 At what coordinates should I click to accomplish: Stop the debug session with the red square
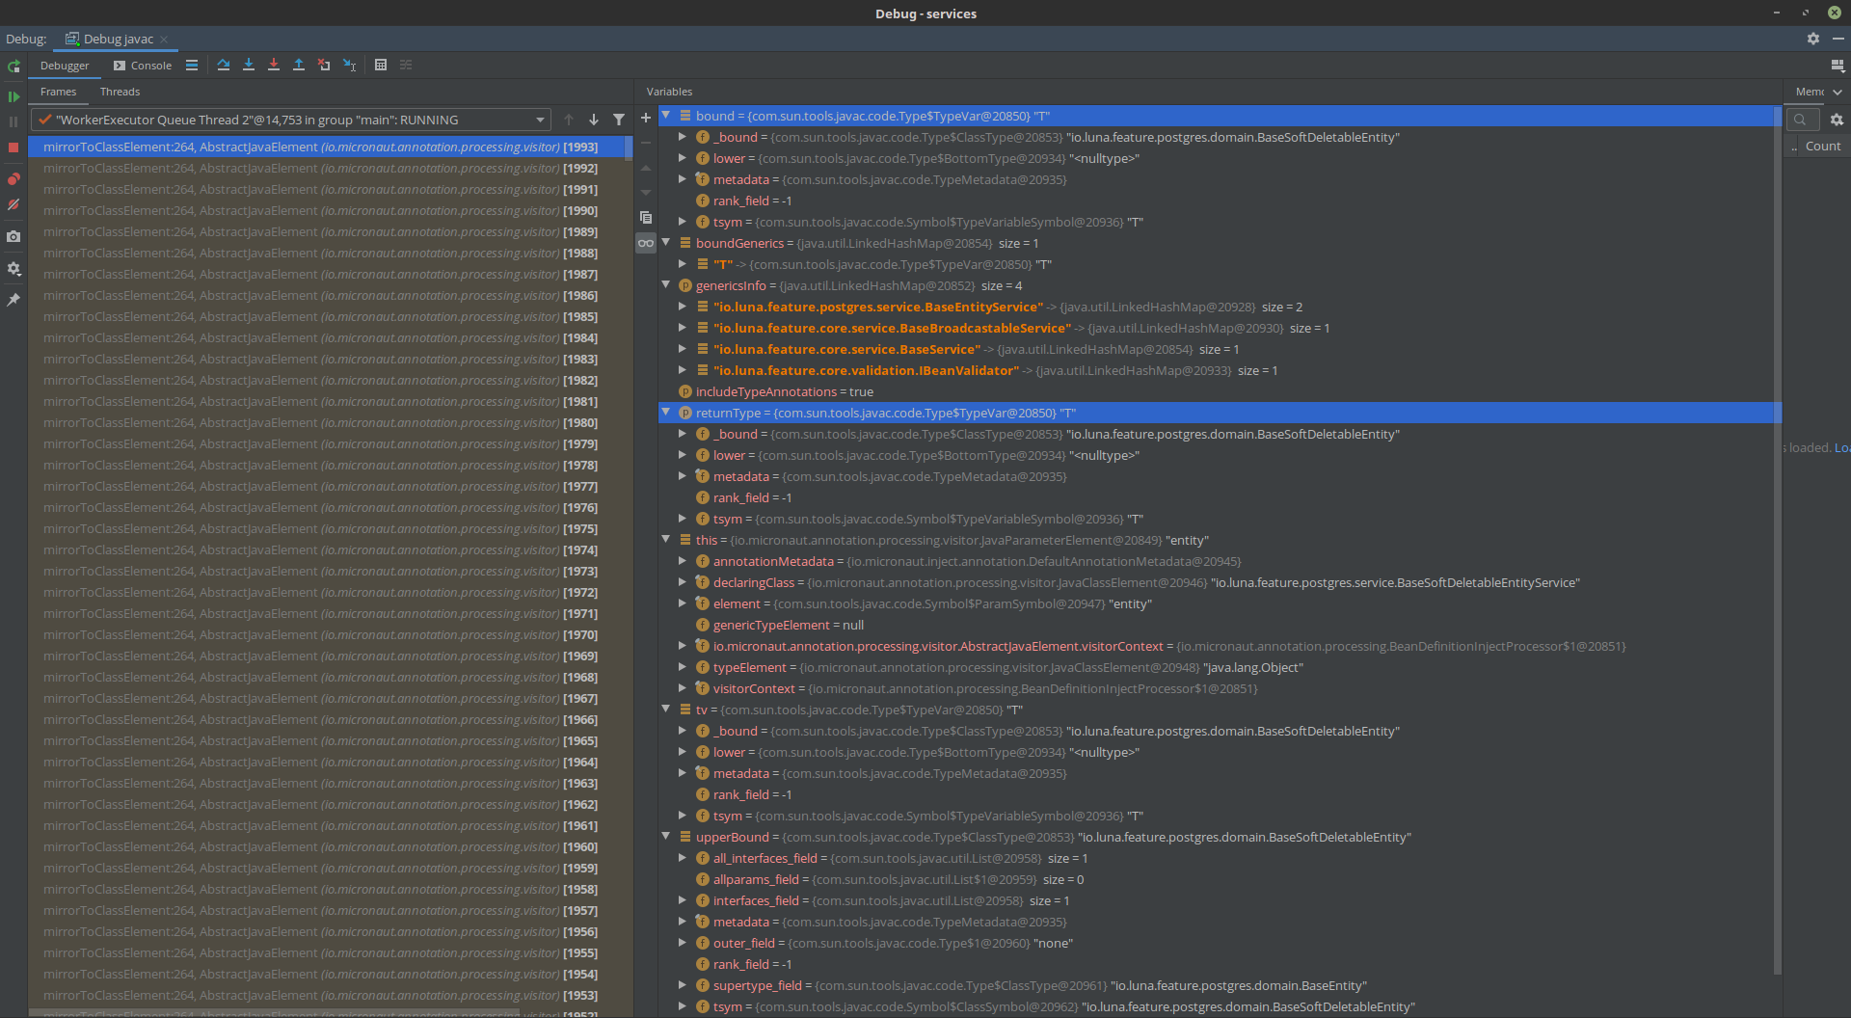coord(14,147)
